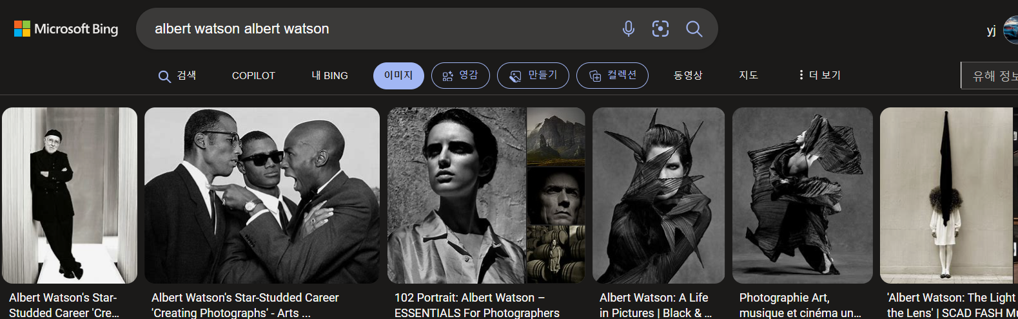
Task: Click the microphone voice search icon
Action: [629, 28]
